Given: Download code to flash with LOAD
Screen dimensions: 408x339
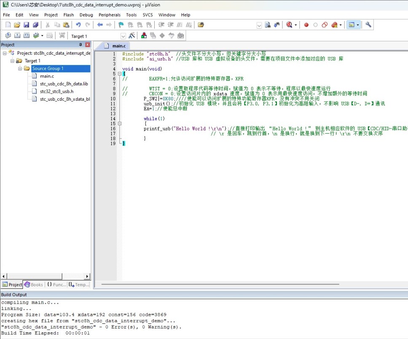Looking at the screenshot, I should point(62,35).
